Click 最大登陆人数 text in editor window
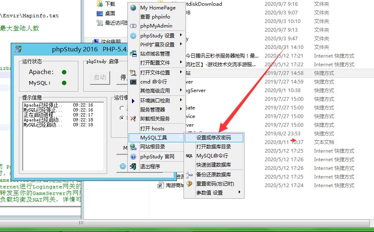This screenshot has height=232, width=374. click(19, 28)
